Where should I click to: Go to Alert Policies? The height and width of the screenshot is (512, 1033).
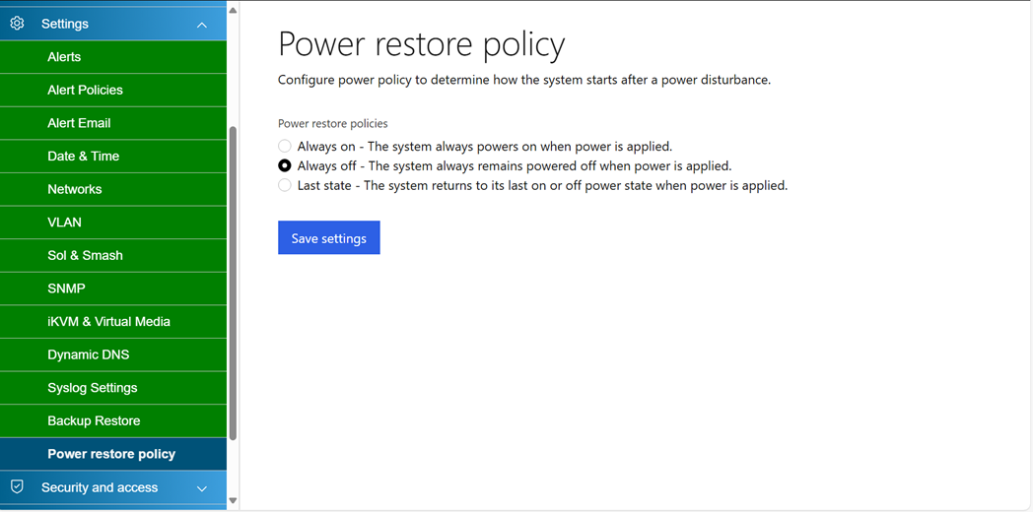(x=85, y=90)
